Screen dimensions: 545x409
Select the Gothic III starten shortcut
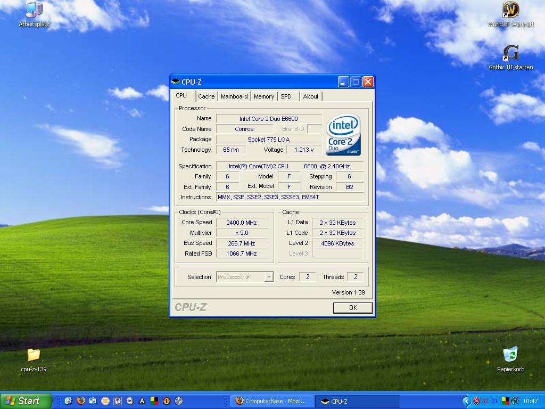(x=510, y=57)
